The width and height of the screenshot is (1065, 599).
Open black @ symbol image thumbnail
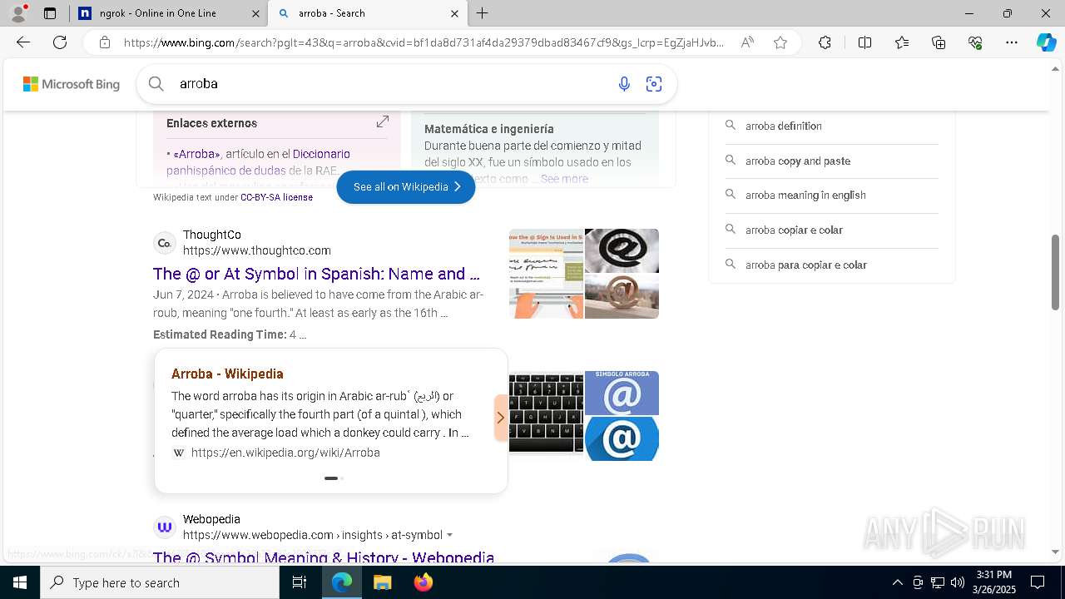(x=622, y=250)
